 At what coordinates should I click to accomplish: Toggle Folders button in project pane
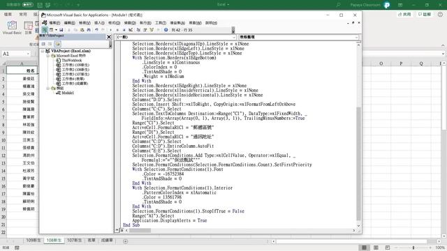(57, 44)
